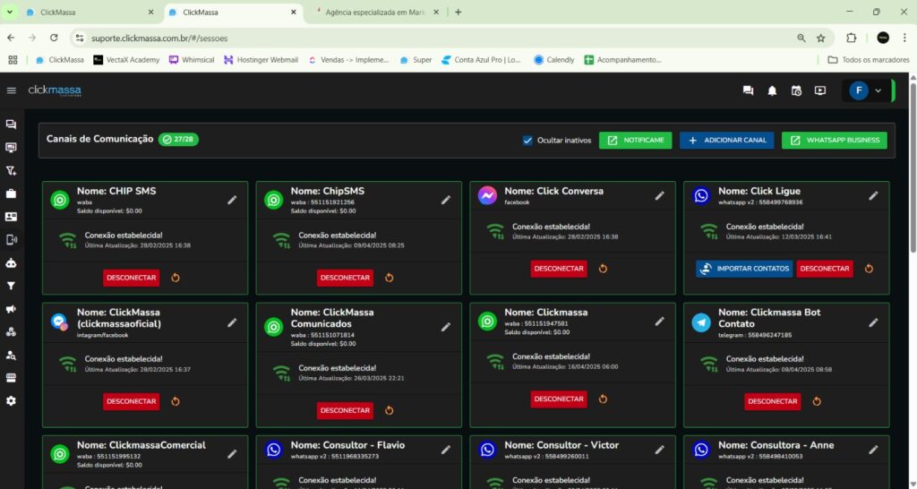Image resolution: width=917 pixels, height=489 pixels.
Task: Click the restart icon on ChipSMS card
Action: [x=389, y=278]
